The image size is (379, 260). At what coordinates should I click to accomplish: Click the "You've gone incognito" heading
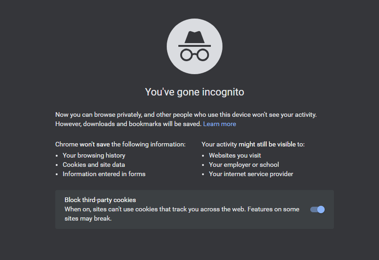[x=195, y=92]
